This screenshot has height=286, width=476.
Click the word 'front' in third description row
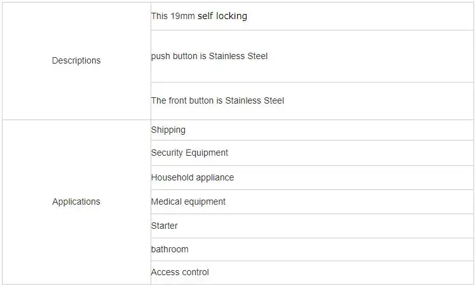[x=175, y=100]
